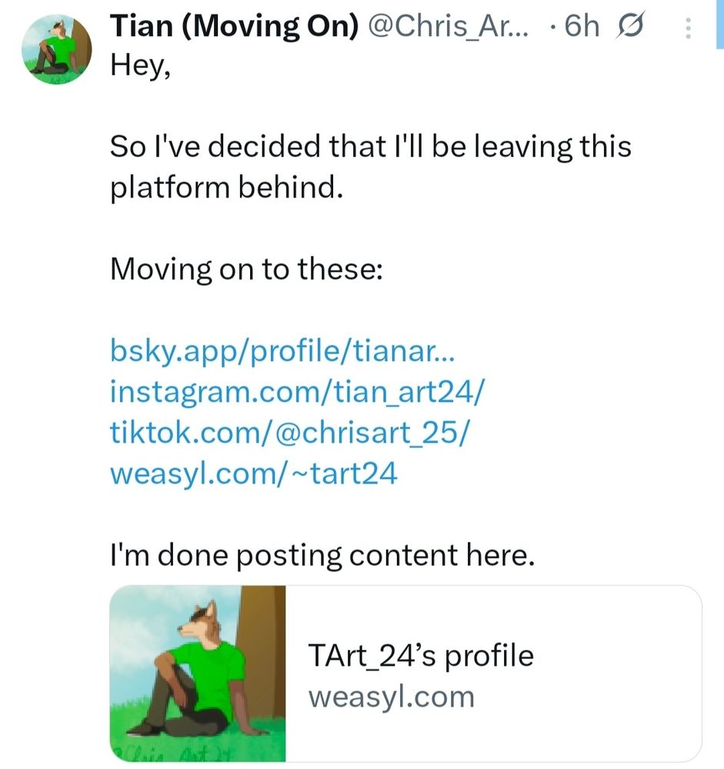Click the 6h post timestamp
The image size is (724, 769).
(581, 27)
